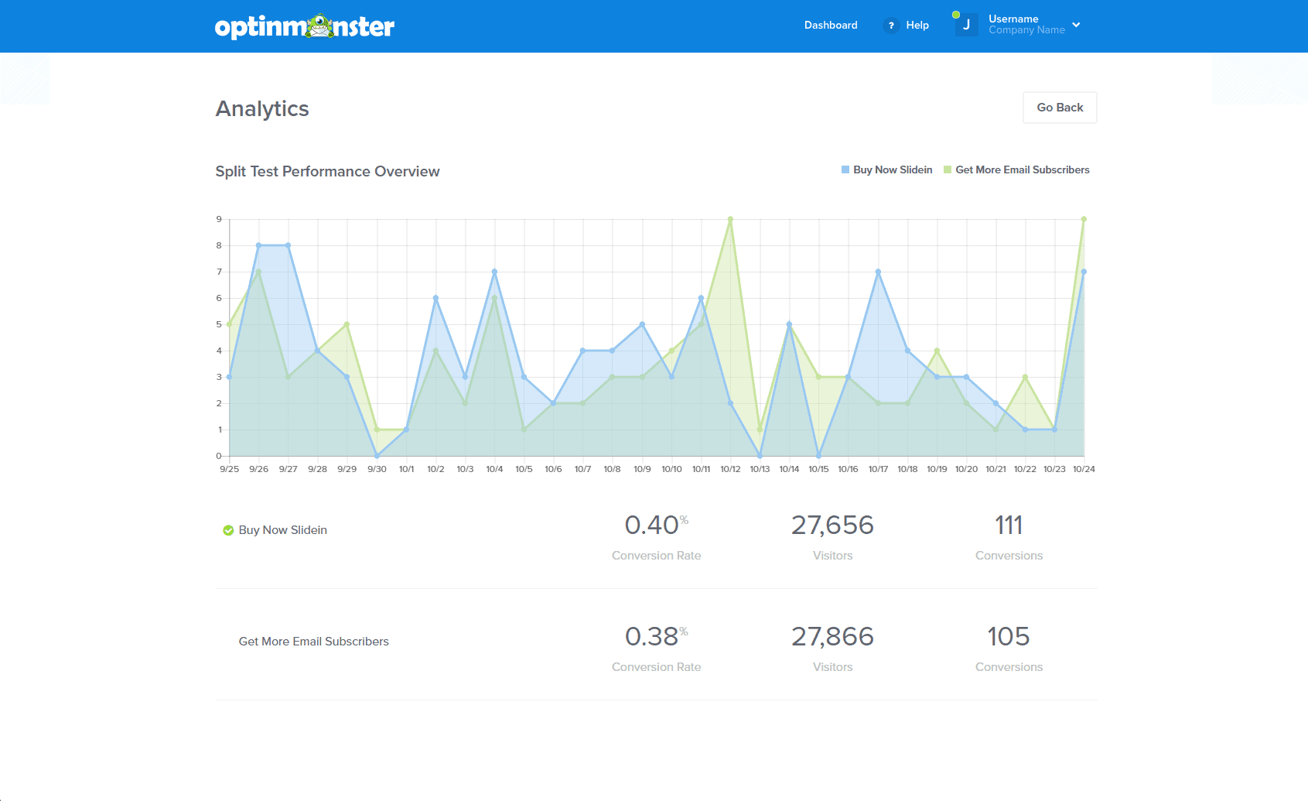Expand the account dropdown chevron

pos(1076,25)
